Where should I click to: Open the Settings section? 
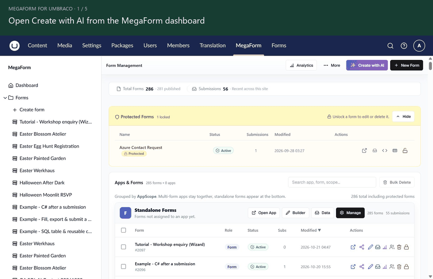click(x=92, y=46)
